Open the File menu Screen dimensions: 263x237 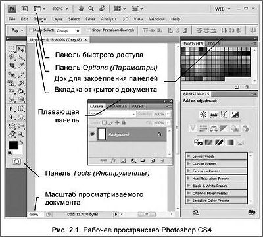click(12, 19)
